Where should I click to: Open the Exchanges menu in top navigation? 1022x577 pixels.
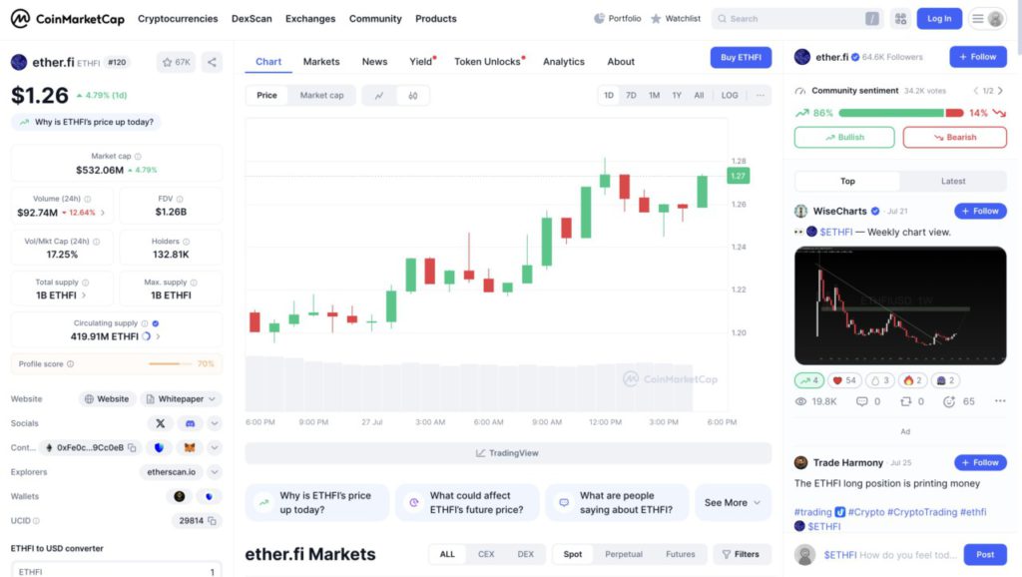[x=310, y=19]
